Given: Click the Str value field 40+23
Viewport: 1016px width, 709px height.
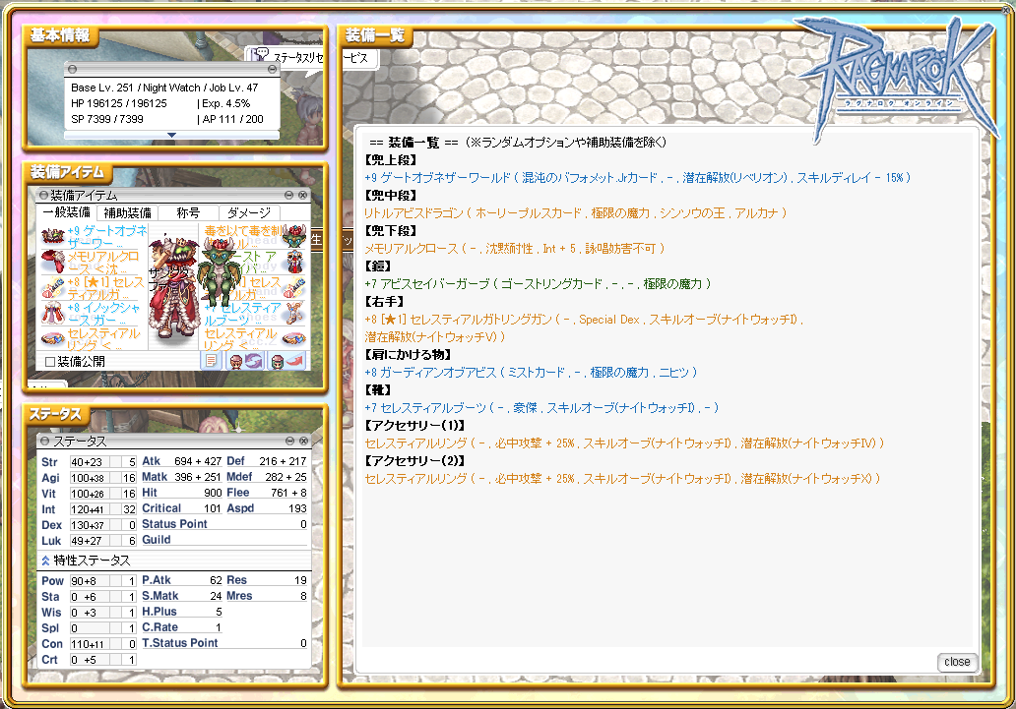Looking at the screenshot, I should click(89, 461).
